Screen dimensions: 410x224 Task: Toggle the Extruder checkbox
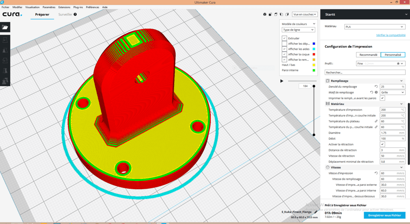(x=284, y=38)
